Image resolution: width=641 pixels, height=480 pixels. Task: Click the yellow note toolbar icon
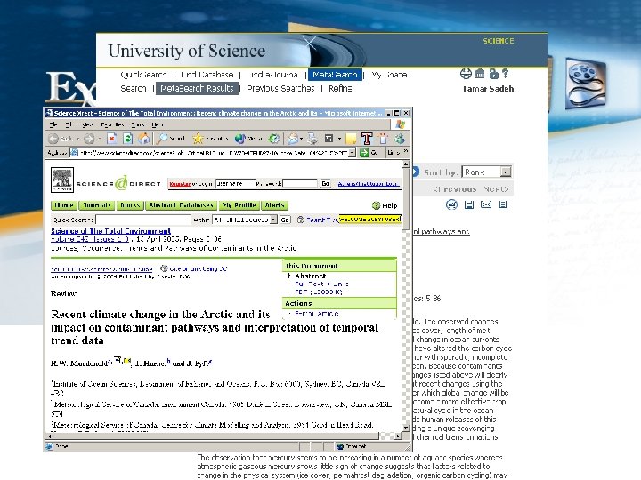pos(351,139)
